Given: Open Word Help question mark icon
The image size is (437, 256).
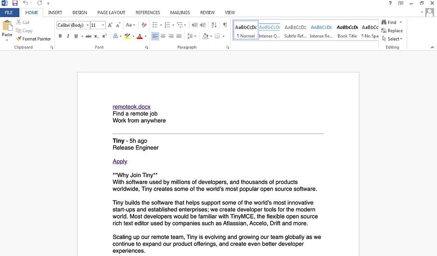Looking at the screenshot, I should click(x=390, y=3).
